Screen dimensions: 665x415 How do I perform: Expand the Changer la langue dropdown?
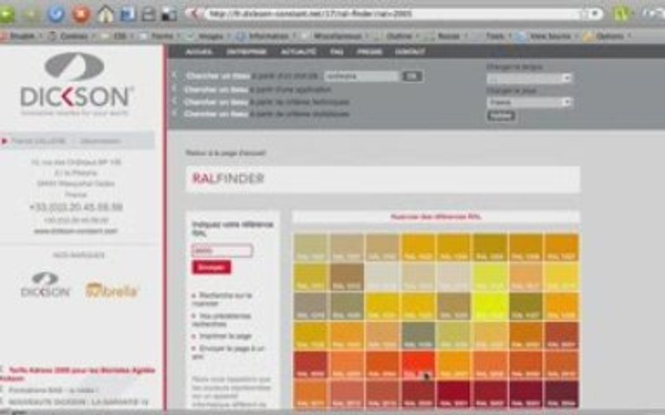click(x=529, y=78)
